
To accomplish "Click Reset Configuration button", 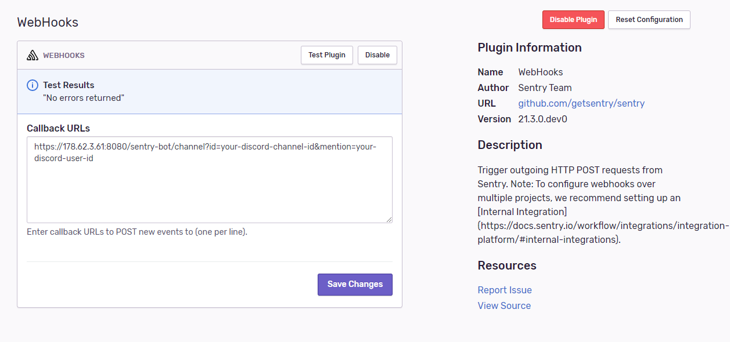I will pyautogui.click(x=649, y=20).
